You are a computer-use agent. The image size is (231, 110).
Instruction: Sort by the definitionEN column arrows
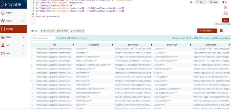point(230,45)
